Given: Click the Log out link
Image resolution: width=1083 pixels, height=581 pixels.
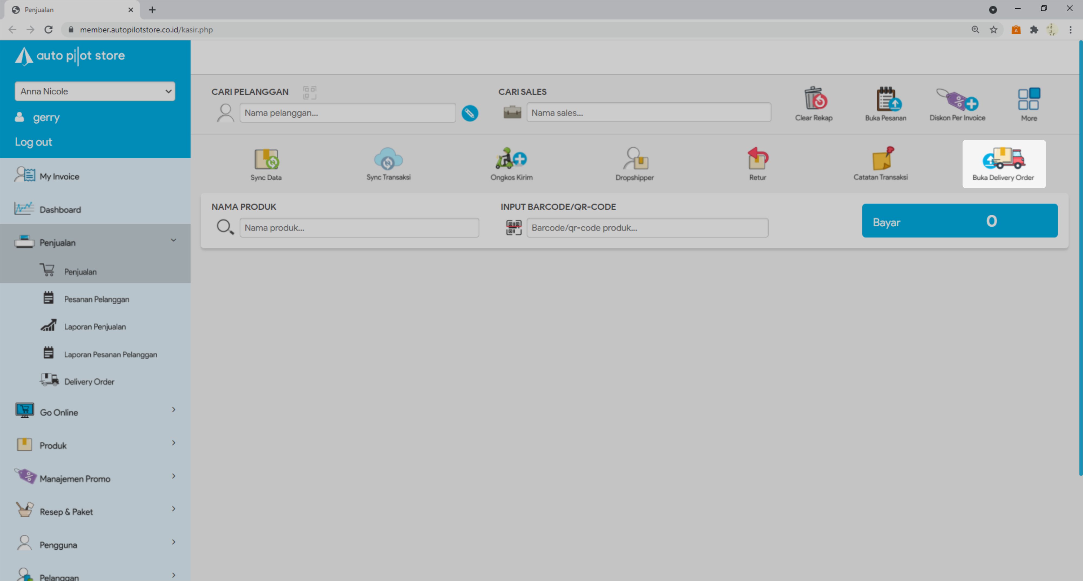Looking at the screenshot, I should [34, 142].
